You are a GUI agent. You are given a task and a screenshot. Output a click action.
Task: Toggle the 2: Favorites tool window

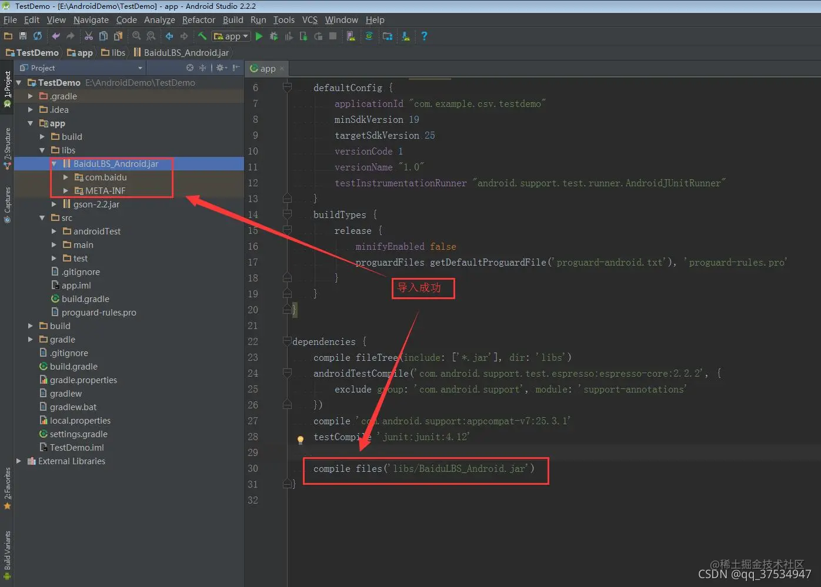7,488
